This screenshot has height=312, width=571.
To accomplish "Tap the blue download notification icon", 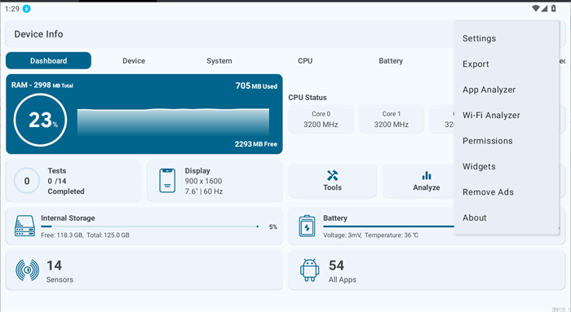I will 27,9.
